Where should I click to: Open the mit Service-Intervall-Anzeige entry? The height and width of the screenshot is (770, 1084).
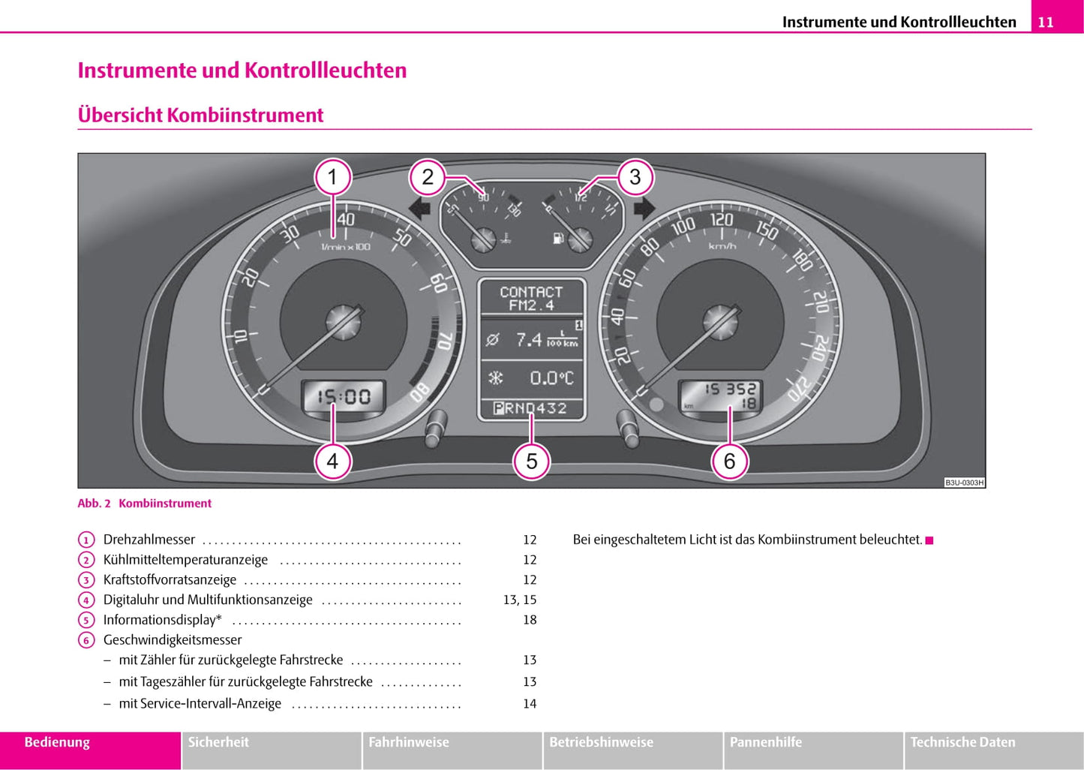point(200,704)
